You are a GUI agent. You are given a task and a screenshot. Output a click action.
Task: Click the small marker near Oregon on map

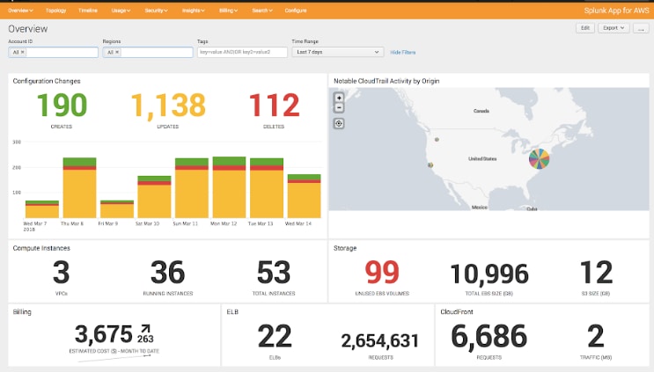(437, 140)
